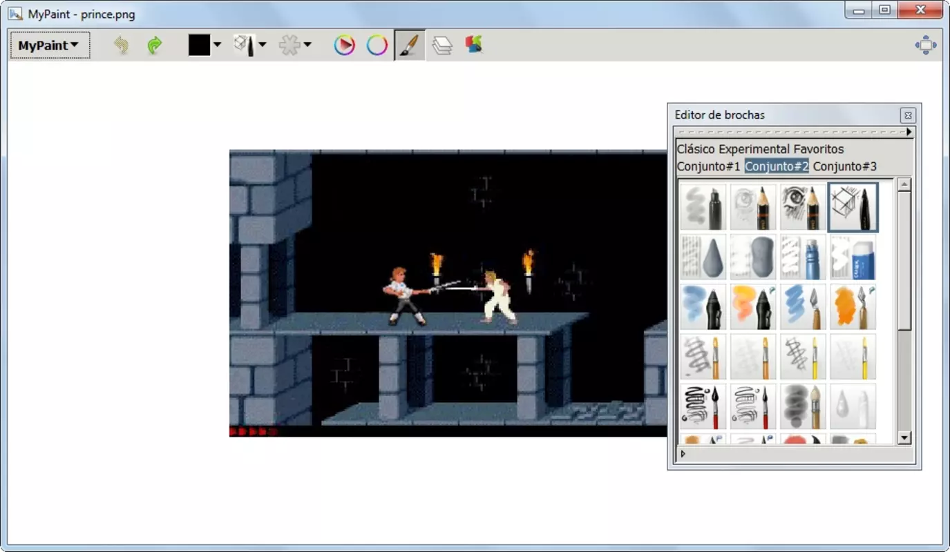This screenshot has height=552, width=950.
Task: Switch to Conjunto#1 brush set
Action: click(709, 166)
